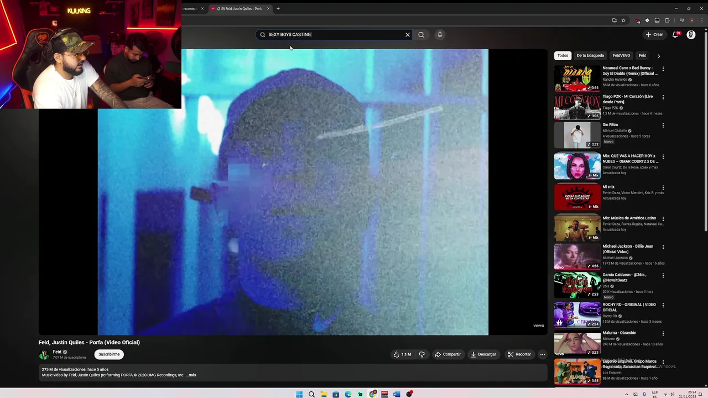708x398 pixels.
Task: Close the Feid, Justin Quiles tab
Action: 268,8
